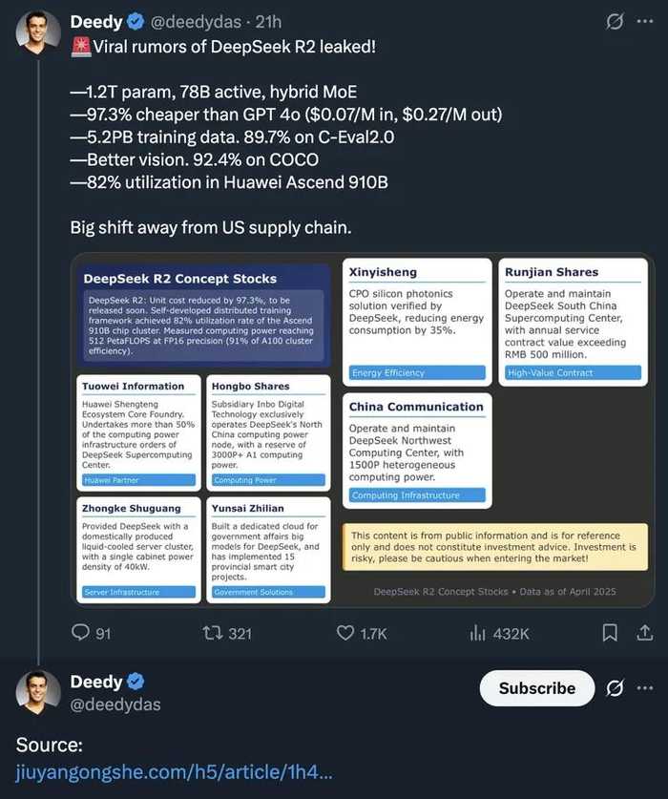Click the @deedydas handle under reply name
Viewport: 668px width, 799px height.
[115, 704]
